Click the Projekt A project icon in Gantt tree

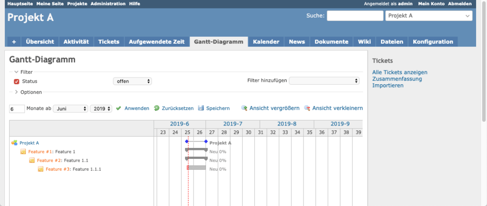coord(14,143)
